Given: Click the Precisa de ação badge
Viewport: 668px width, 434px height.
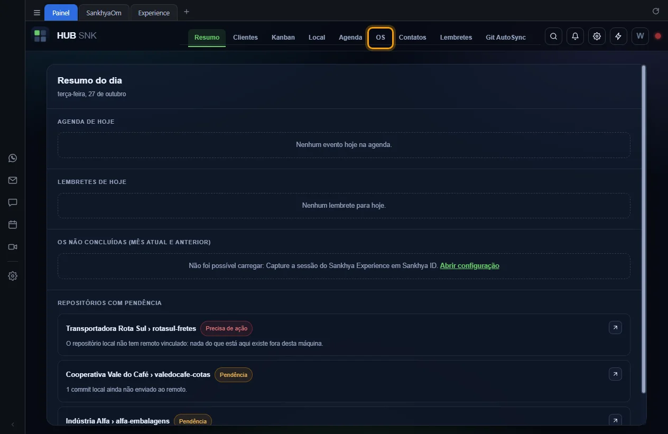Looking at the screenshot, I should (x=226, y=328).
